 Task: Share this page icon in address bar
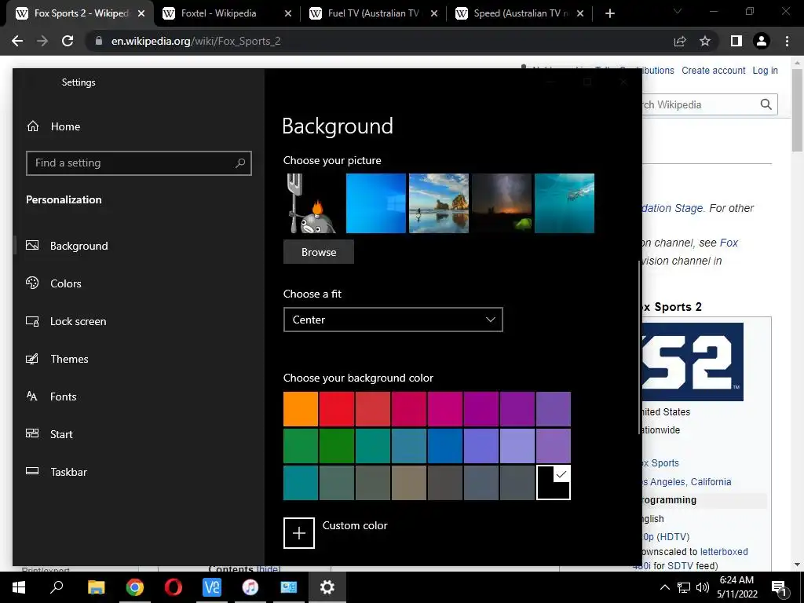680,41
